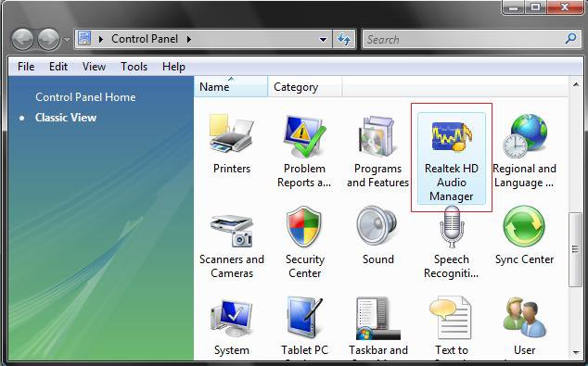The image size is (588, 366).
Task: Expand the arrow after Control Panel breadcrumb
Action: [189, 39]
